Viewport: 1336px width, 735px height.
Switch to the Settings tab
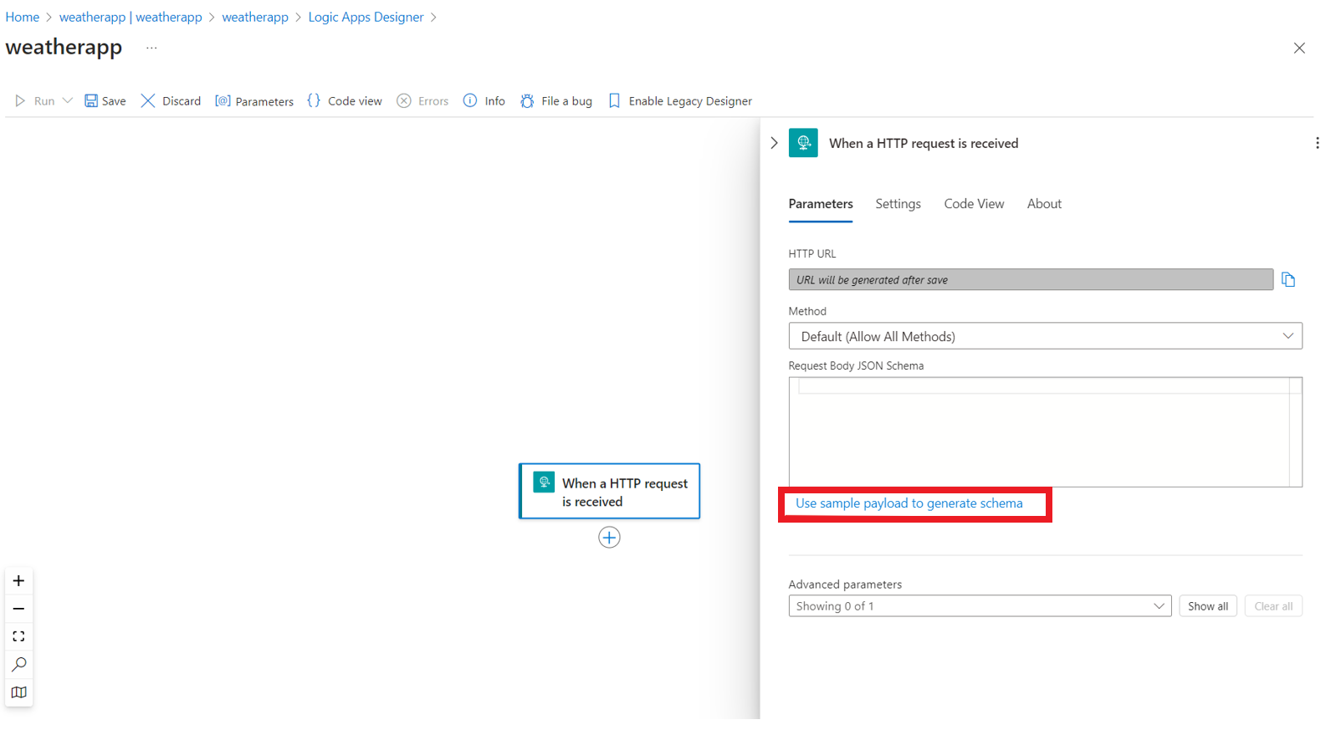(x=898, y=204)
